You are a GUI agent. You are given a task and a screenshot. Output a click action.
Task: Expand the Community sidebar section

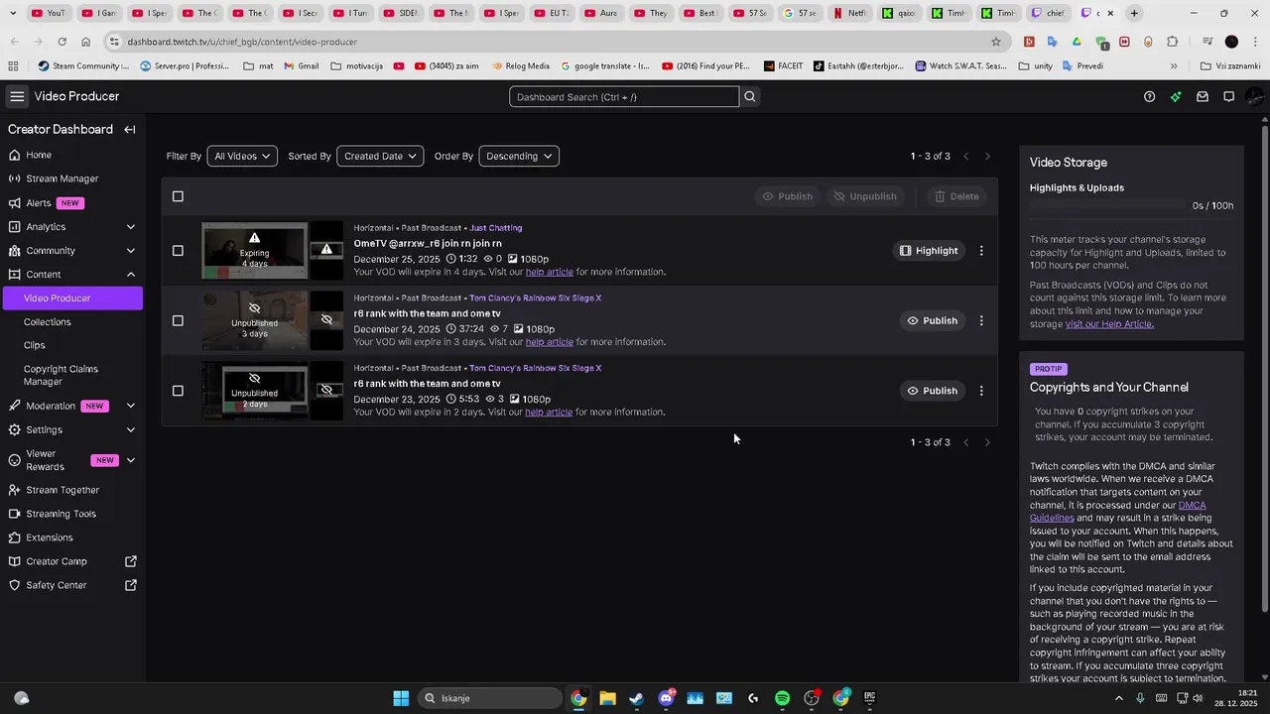pyautogui.click(x=131, y=251)
